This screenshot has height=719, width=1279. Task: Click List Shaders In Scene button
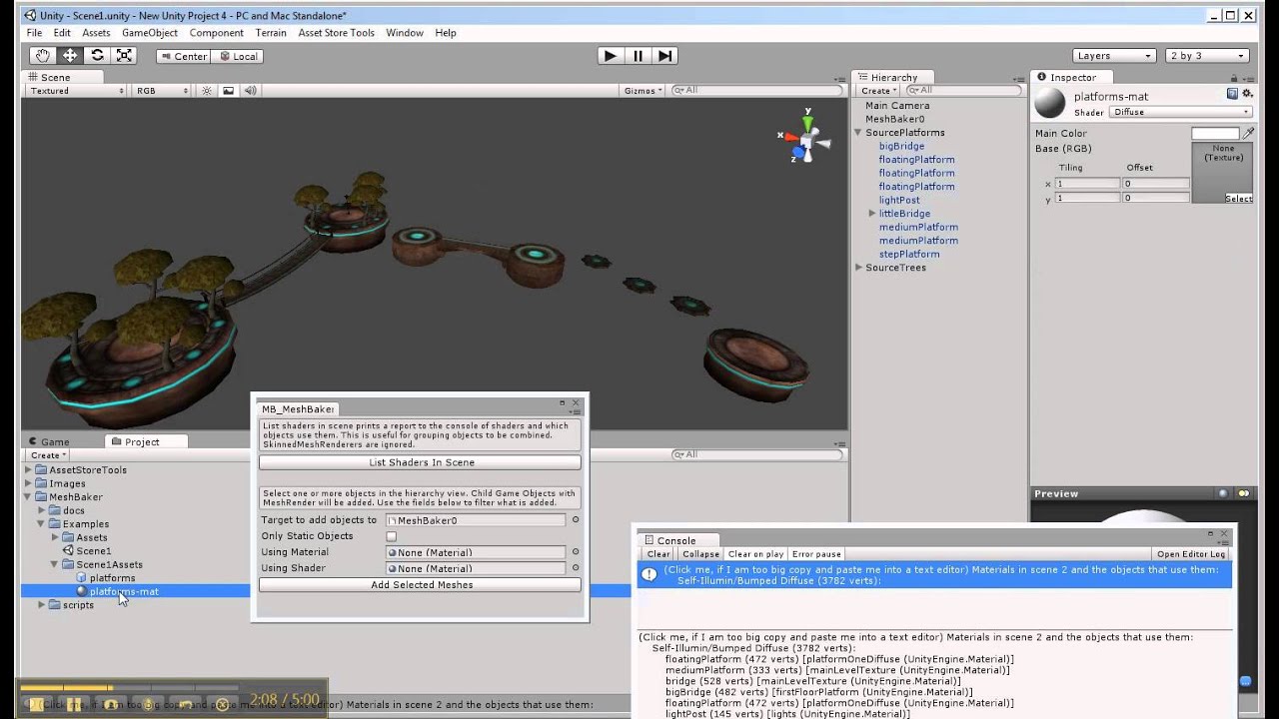(420, 462)
